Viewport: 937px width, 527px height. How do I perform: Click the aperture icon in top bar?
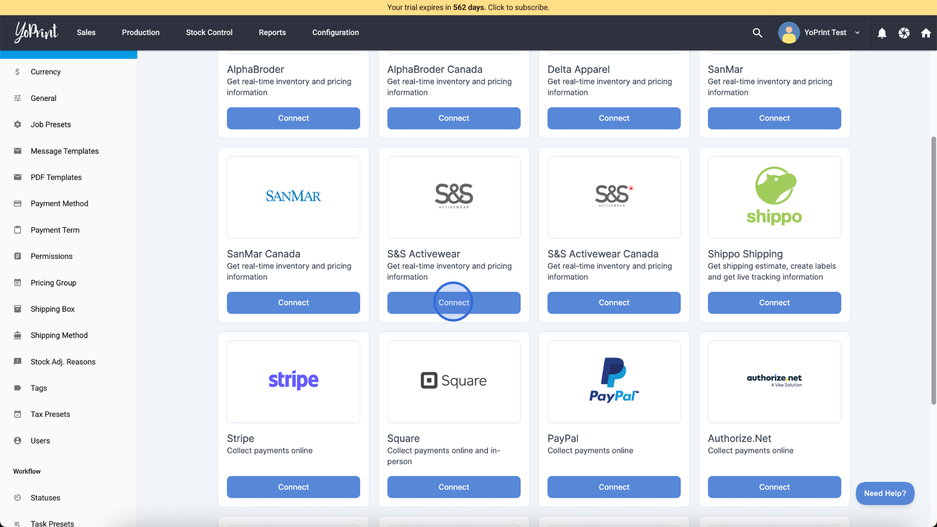click(x=904, y=33)
